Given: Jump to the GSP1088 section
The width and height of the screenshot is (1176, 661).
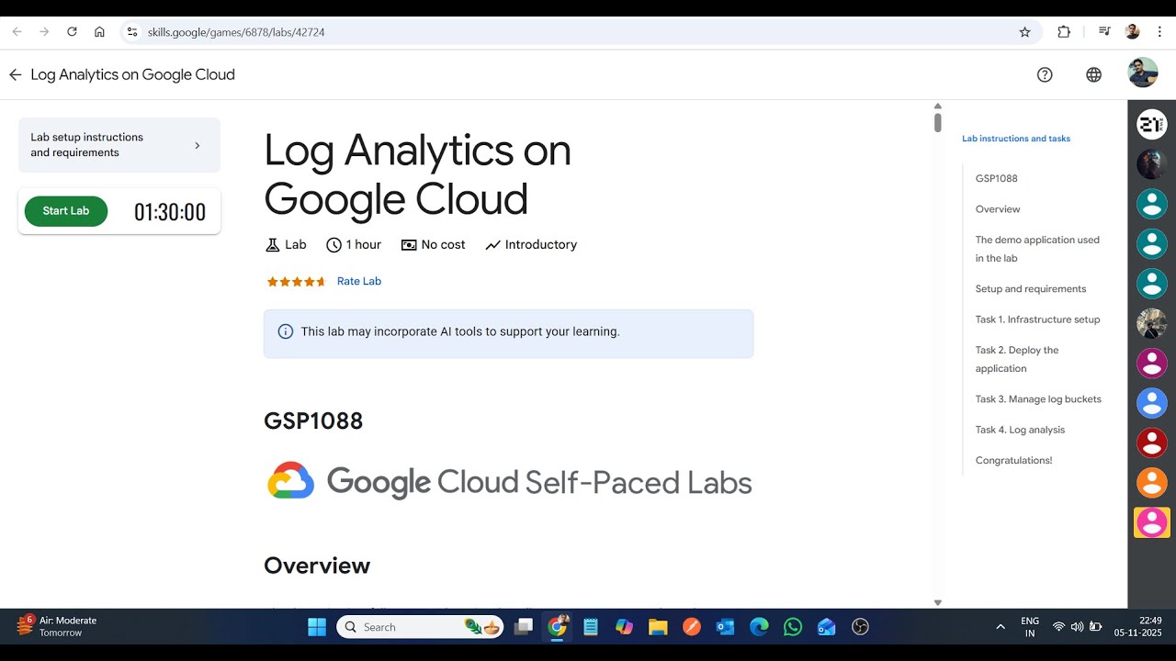Looking at the screenshot, I should (997, 179).
